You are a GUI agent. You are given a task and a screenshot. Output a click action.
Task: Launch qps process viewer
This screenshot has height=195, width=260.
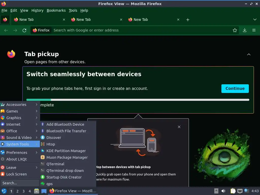[x=68, y=184]
